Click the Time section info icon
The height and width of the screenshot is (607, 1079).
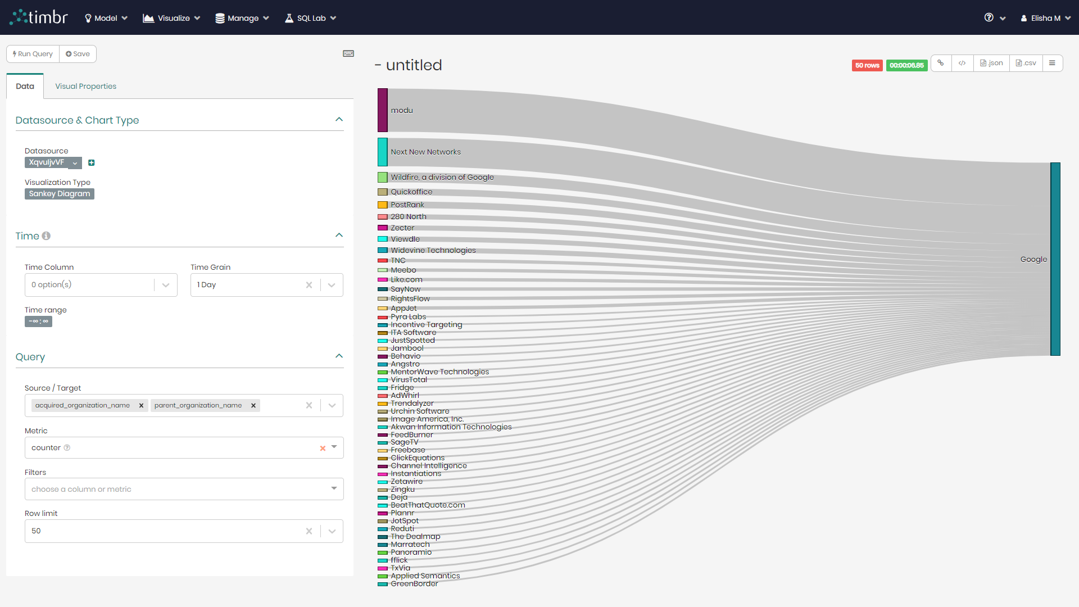click(46, 236)
